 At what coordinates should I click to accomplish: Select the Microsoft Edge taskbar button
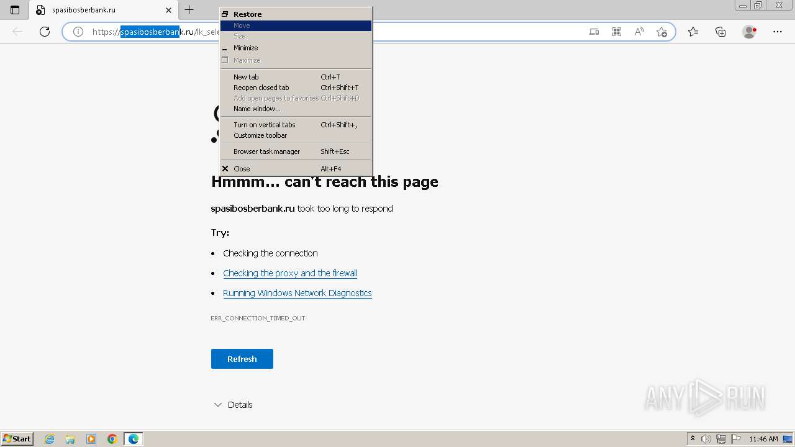pyautogui.click(x=134, y=439)
